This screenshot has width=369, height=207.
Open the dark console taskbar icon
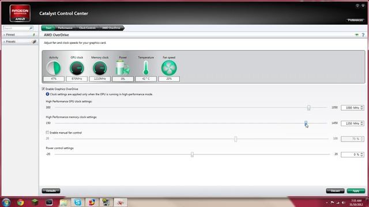tap(49, 202)
